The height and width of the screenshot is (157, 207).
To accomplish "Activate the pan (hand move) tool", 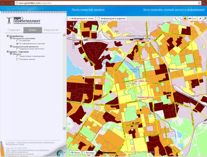I will (x=185, y=19).
